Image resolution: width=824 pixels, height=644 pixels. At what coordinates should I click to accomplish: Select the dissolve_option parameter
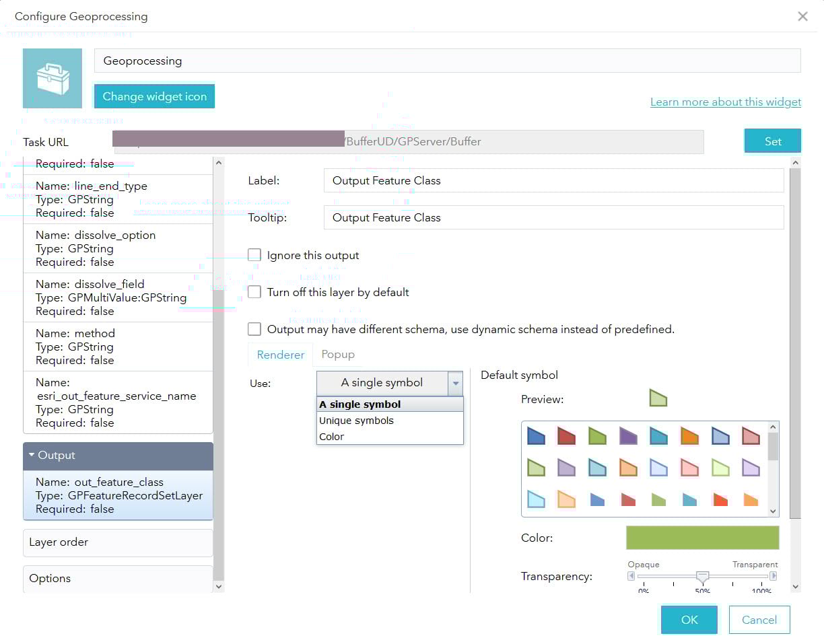pos(118,248)
